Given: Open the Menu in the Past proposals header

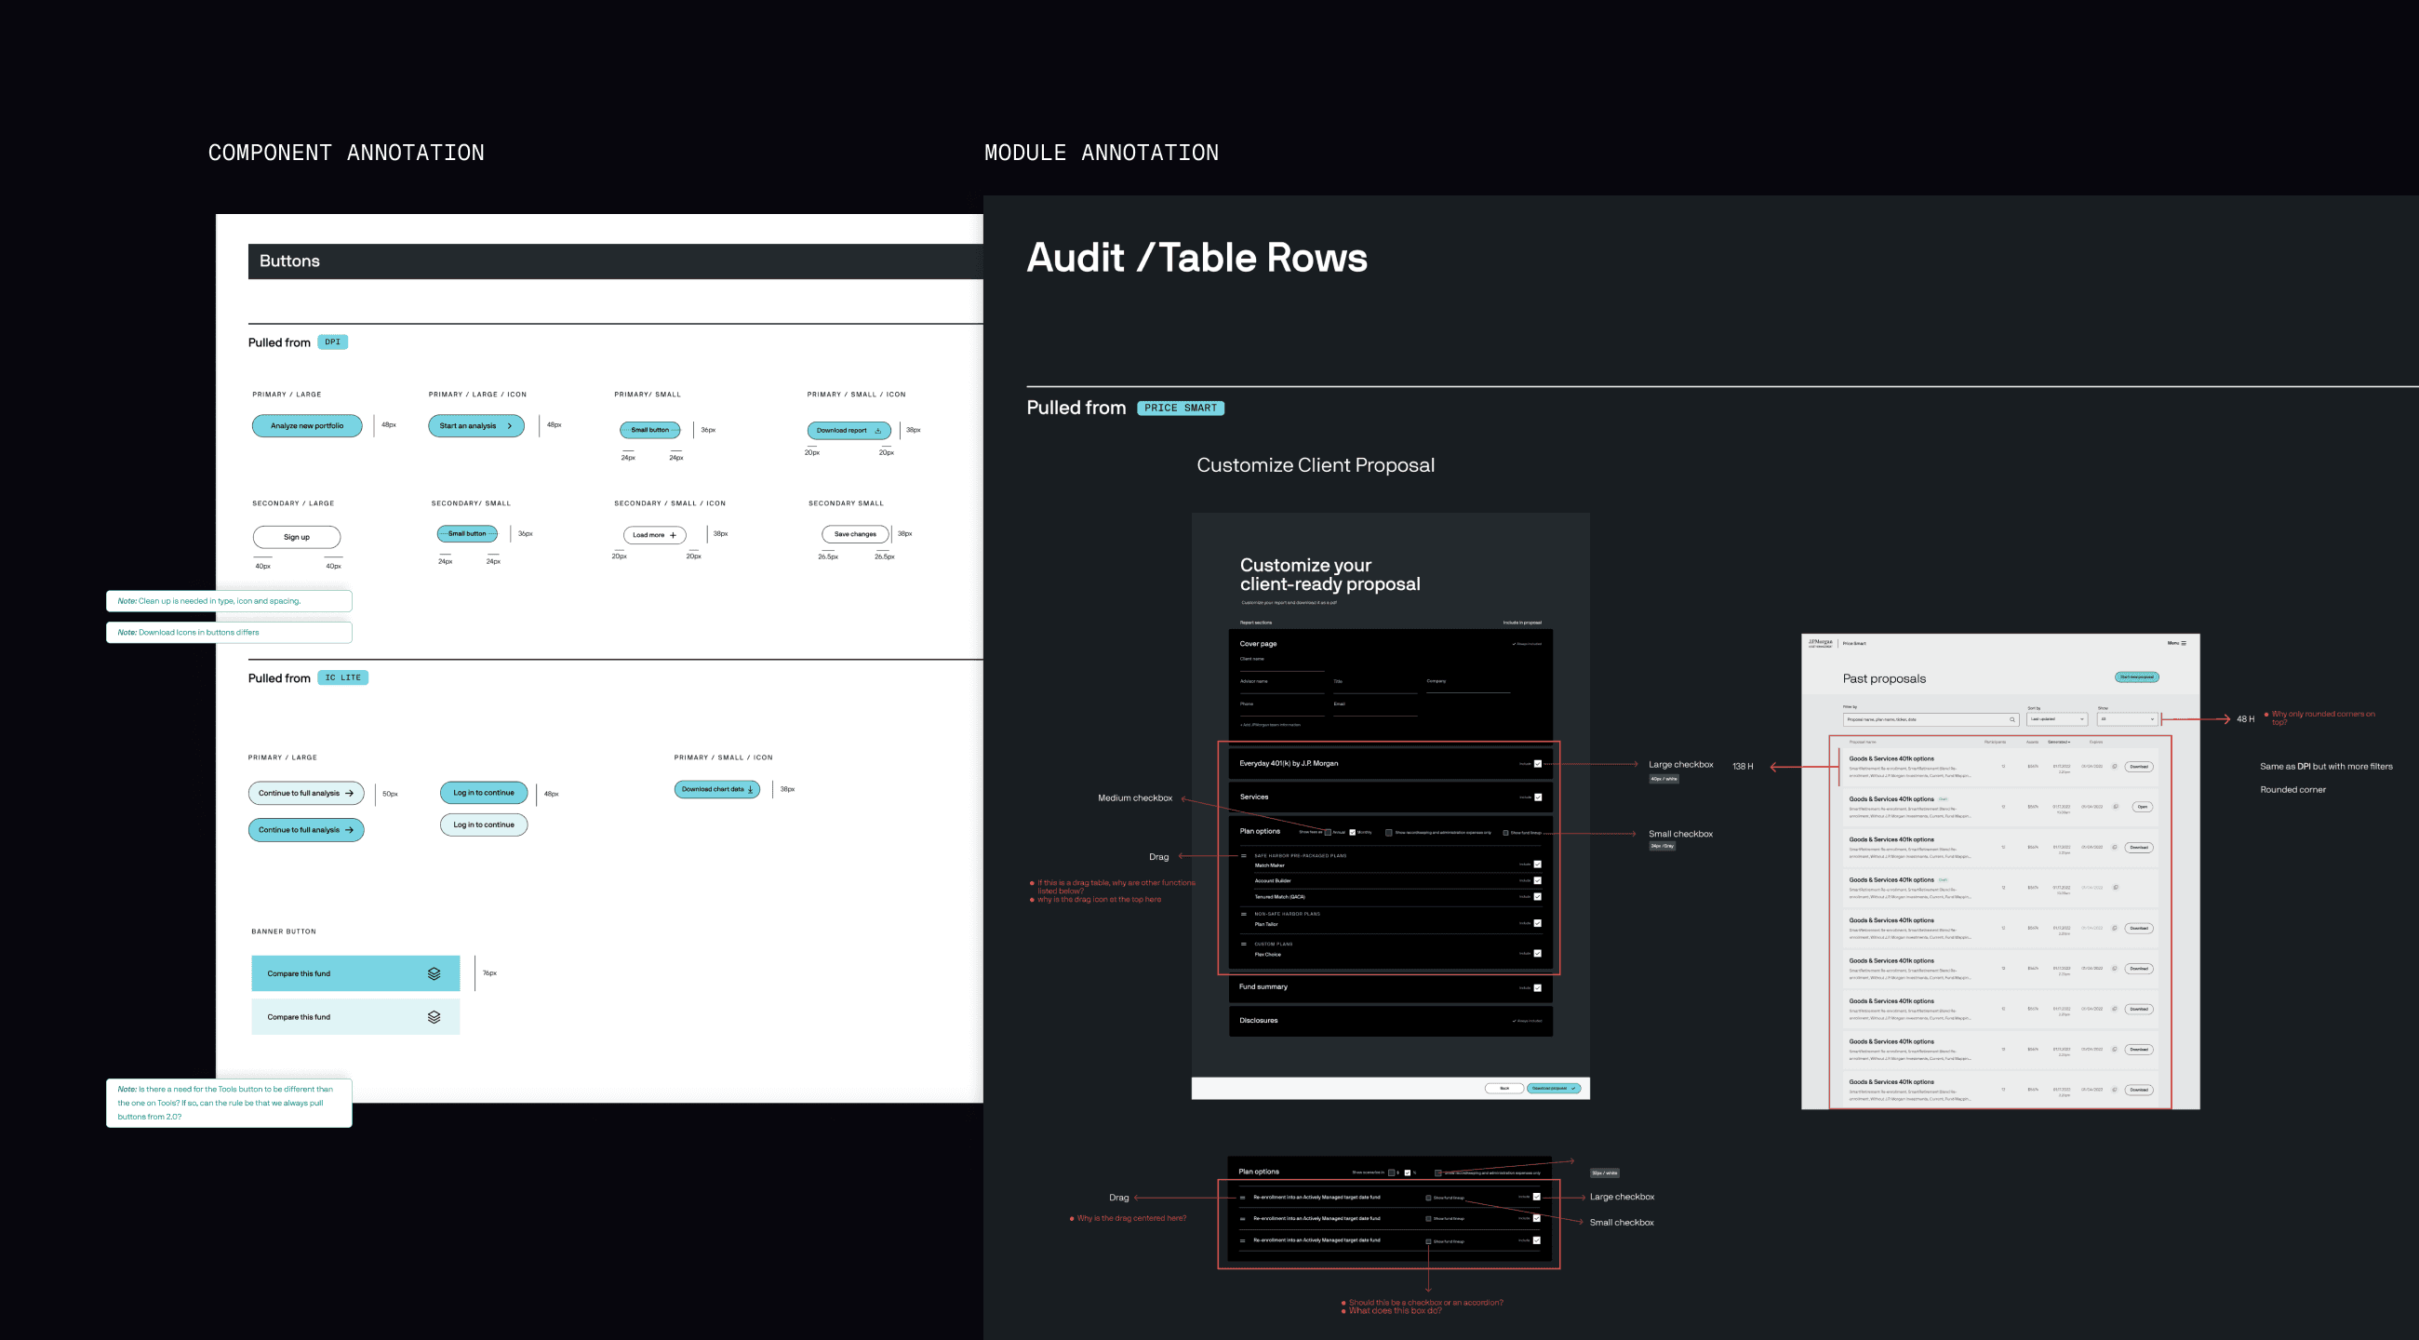Looking at the screenshot, I should pos(2177,643).
